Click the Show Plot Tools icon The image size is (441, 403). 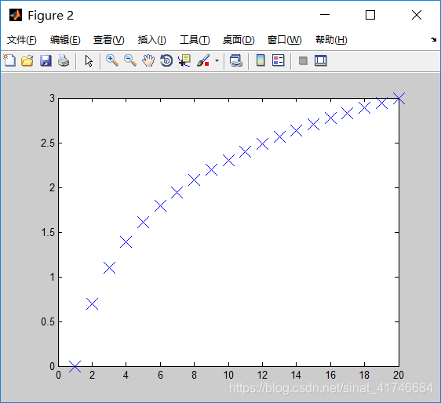(321, 60)
